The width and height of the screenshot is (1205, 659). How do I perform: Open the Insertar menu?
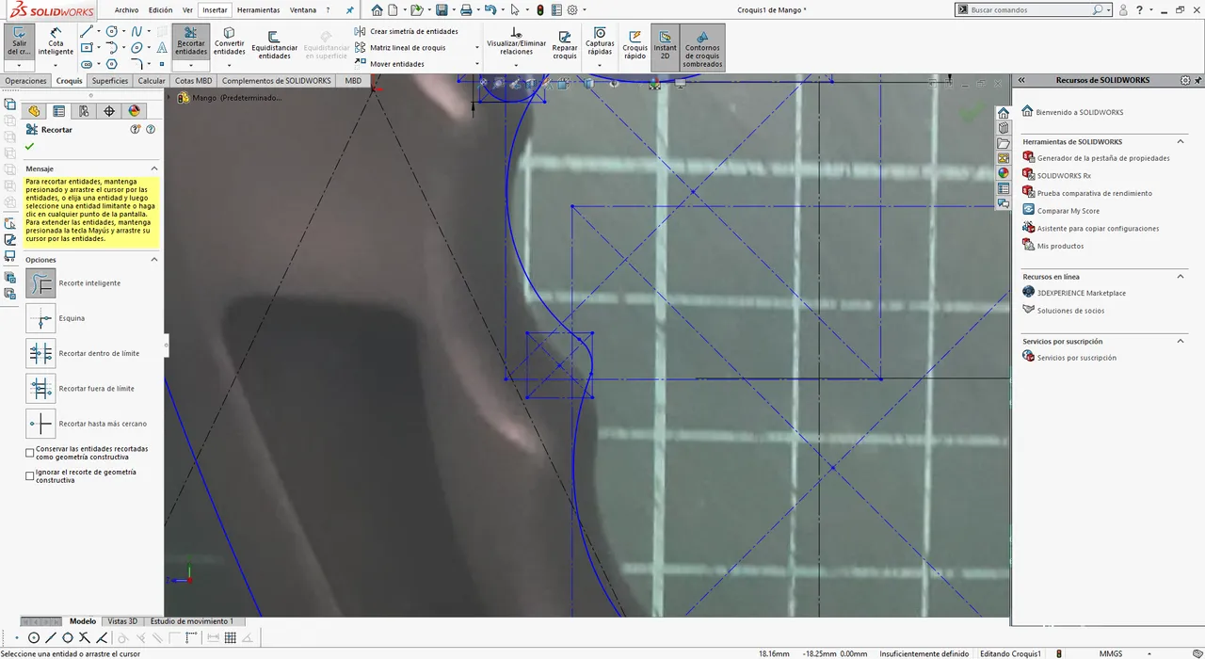pos(215,9)
